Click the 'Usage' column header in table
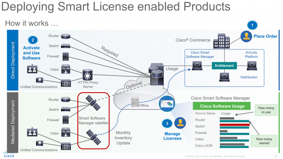Image resolution: width=283 pixels, height=159 pixels. pyautogui.click(x=226, y=113)
